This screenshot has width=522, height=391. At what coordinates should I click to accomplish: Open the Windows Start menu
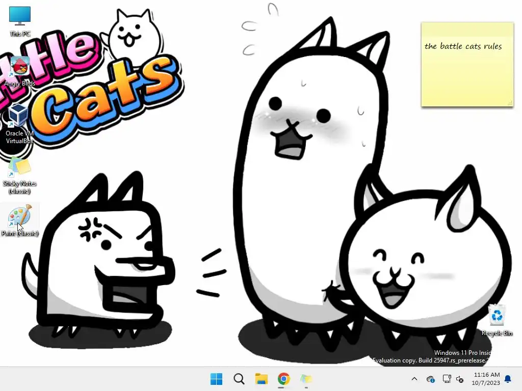point(216,379)
